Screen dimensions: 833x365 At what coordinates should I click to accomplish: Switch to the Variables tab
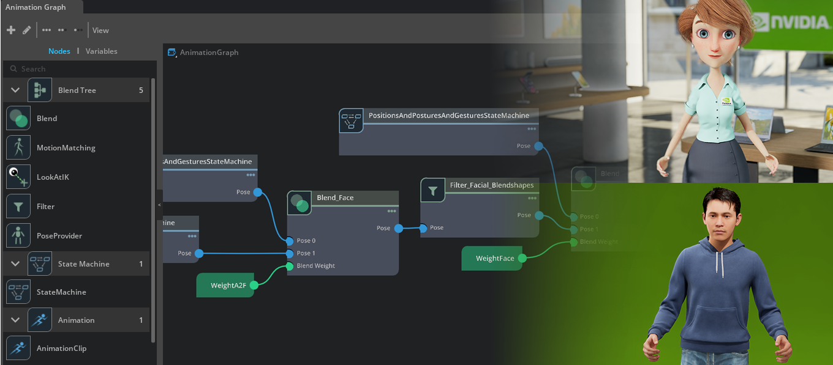[x=101, y=51]
